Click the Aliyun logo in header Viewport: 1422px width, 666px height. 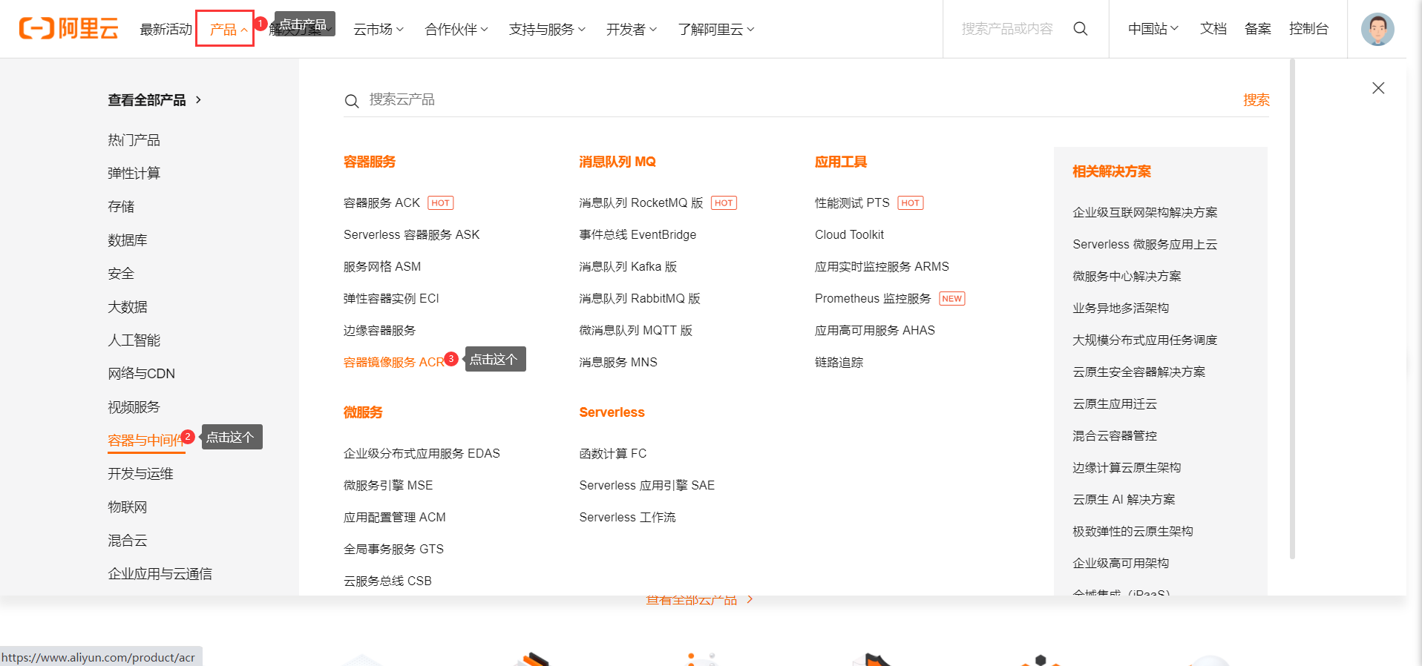pyautogui.click(x=68, y=28)
